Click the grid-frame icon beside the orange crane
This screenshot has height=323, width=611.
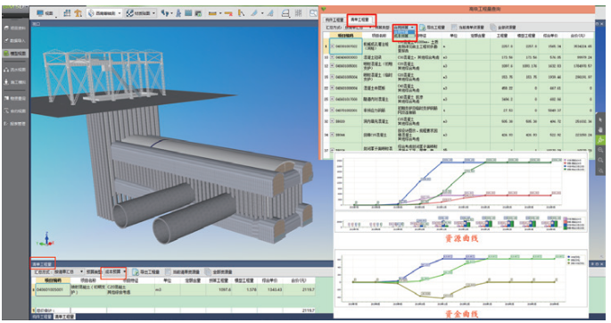[67, 13]
